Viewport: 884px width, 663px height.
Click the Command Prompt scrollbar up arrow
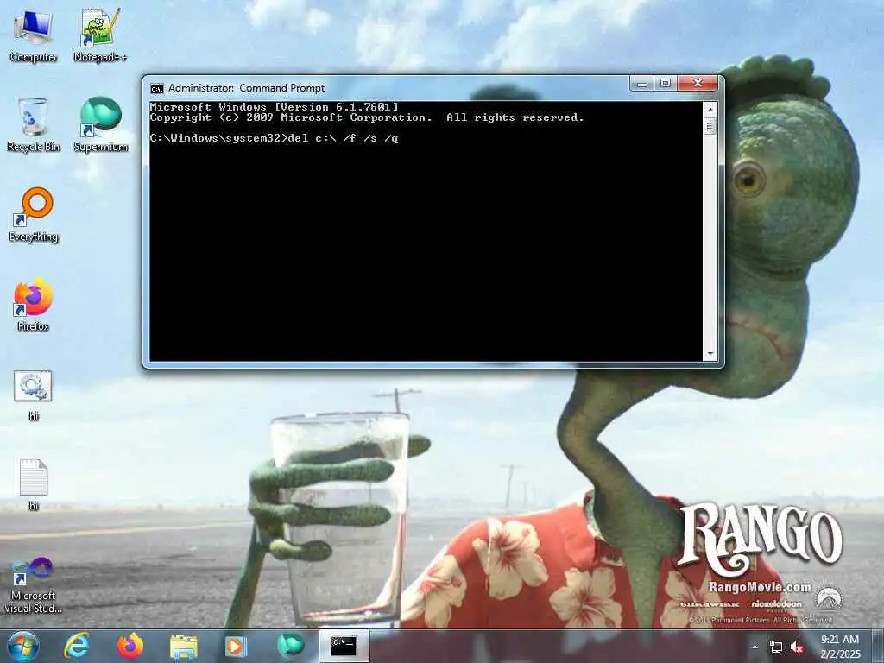710,110
